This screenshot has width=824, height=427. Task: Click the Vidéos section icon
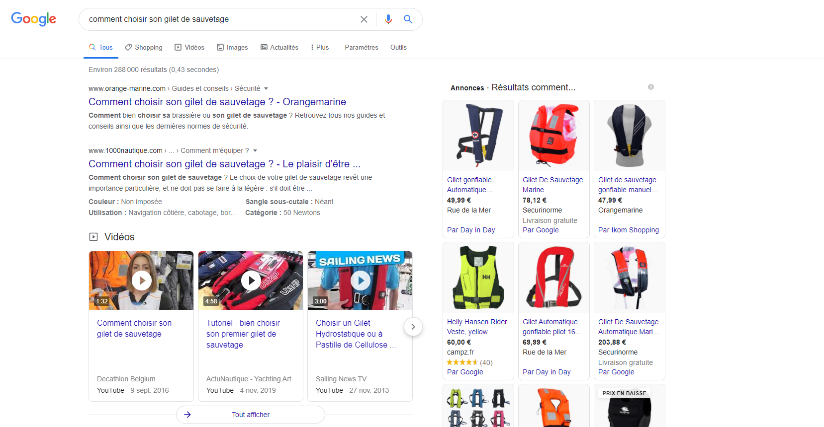[93, 237]
